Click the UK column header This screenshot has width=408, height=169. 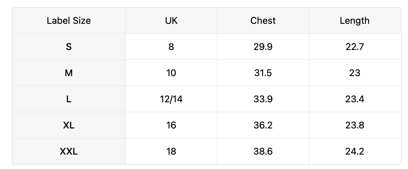point(171,20)
